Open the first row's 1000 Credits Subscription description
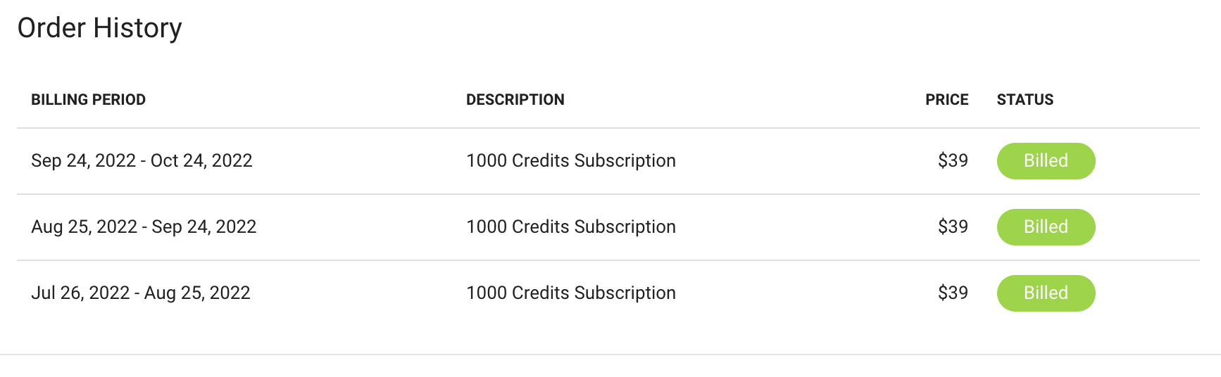 (x=570, y=161)
